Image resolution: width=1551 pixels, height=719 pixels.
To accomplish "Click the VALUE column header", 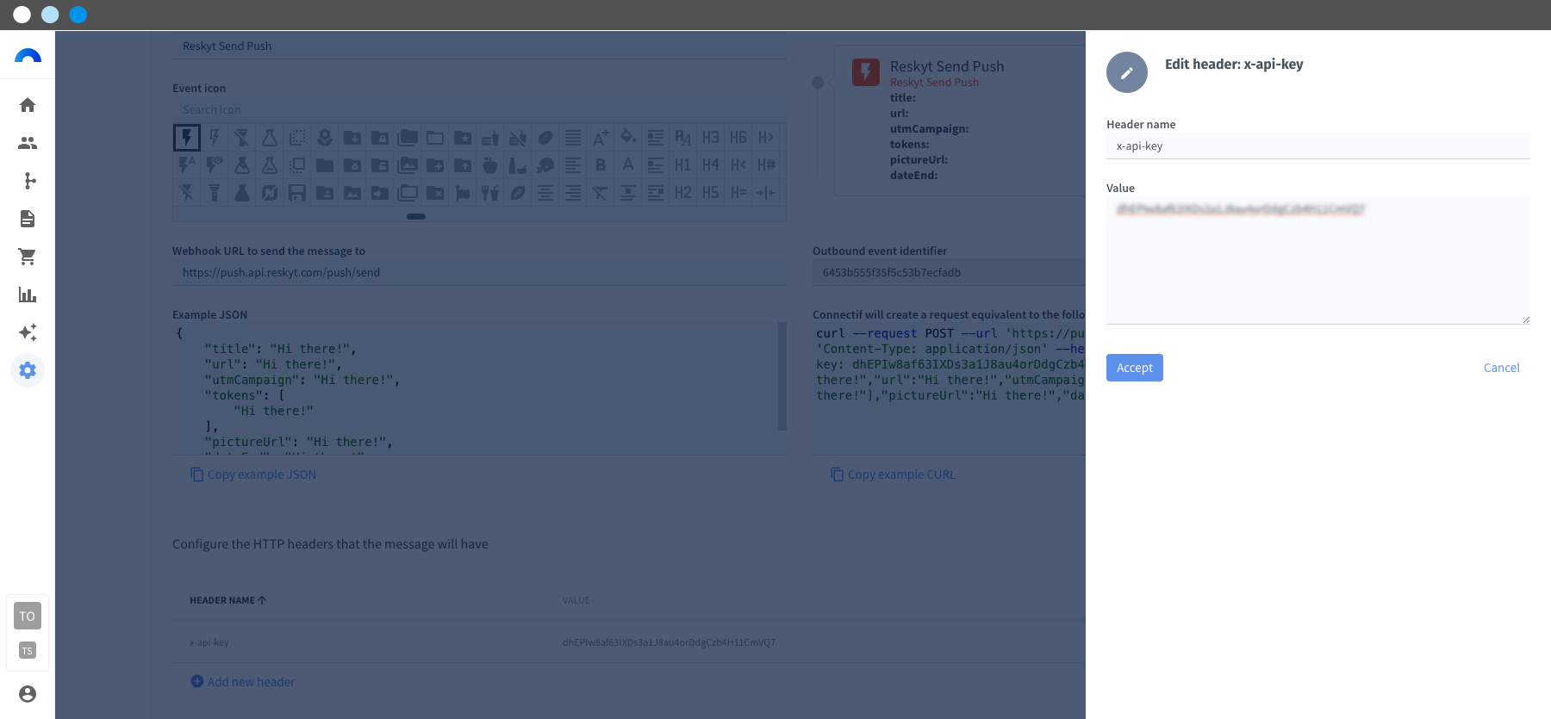I will tap(576, 600).
